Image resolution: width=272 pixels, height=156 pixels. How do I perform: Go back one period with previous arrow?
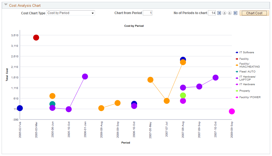[x=225, y=13]
